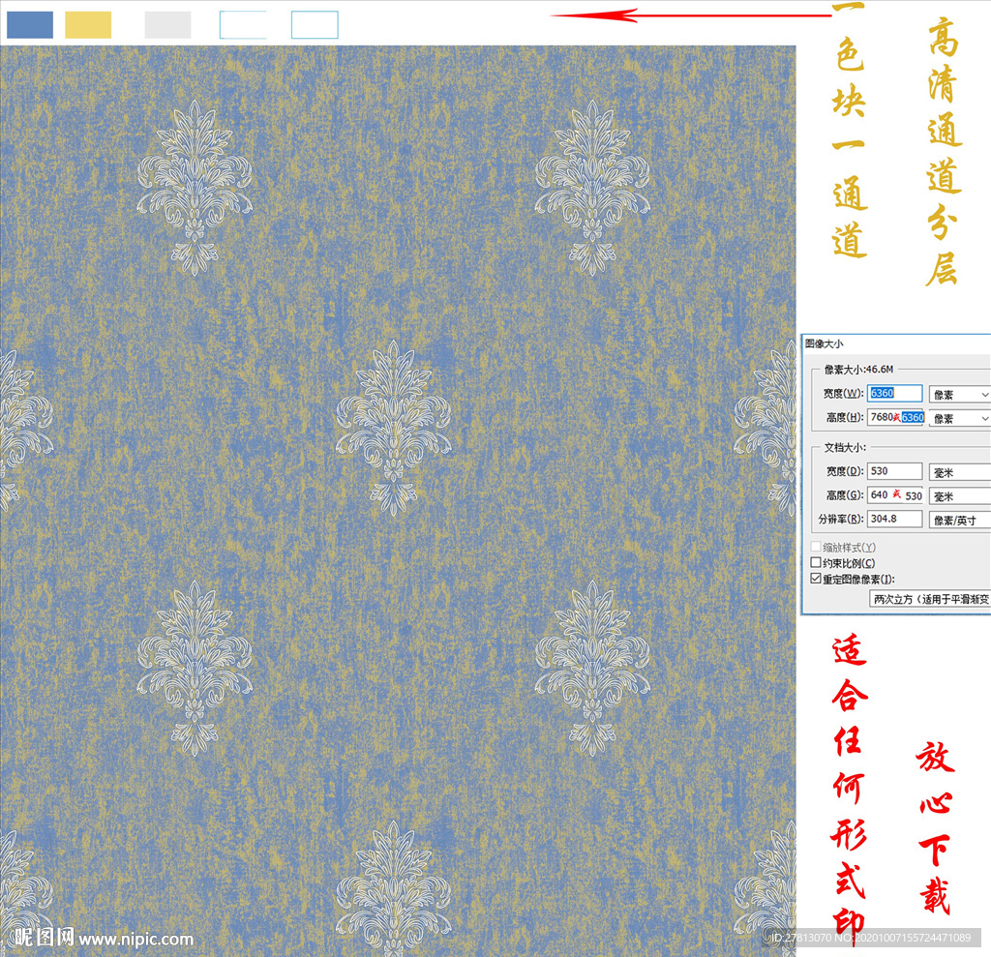The image size is (991, 957).
Task: Open the document width 毫米 unit dropdown
Action: click(x=959, y=472)
